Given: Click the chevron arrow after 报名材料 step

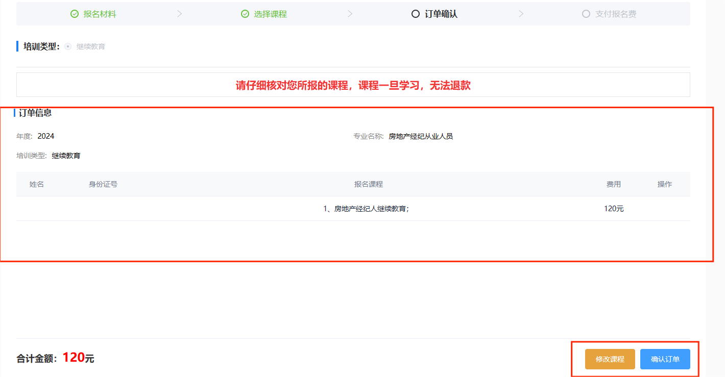Looking at the screenshot, I should pyautogui.click(x=179, y=14).
